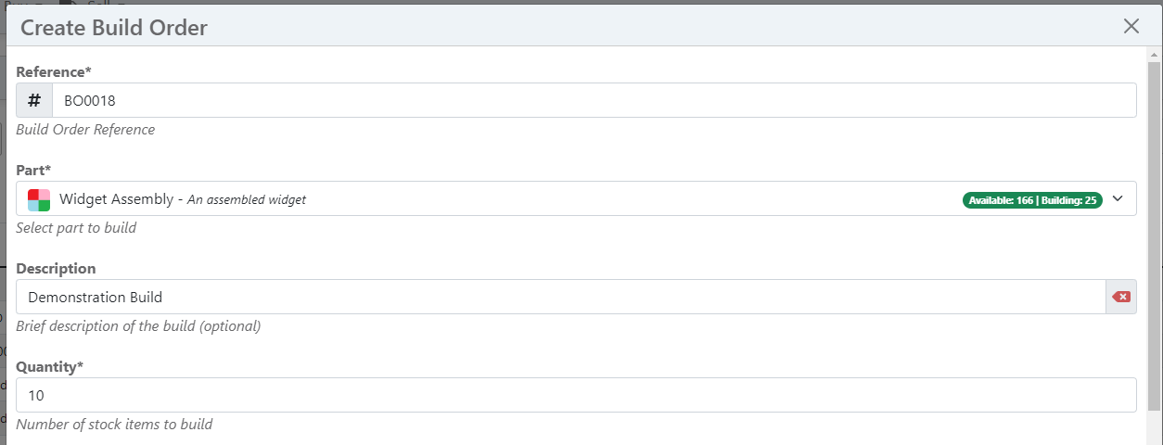The height and width of the screenshot is (445, 1163).
Task: Click the Description field label
Action: point(56,268)
